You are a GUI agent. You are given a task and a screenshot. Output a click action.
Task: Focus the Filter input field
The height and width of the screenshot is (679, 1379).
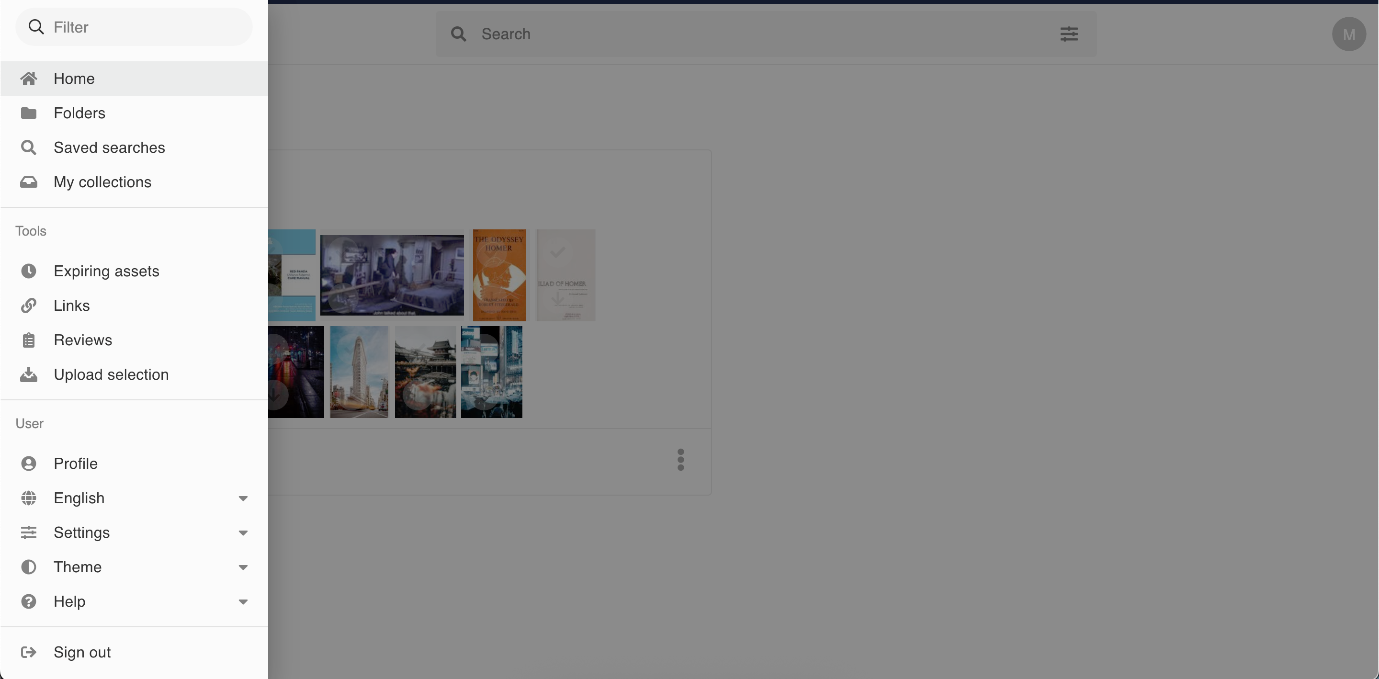[x=145, y=27]
